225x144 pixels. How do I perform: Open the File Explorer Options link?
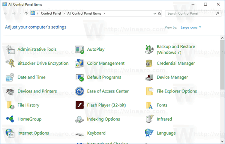point(177,91)
